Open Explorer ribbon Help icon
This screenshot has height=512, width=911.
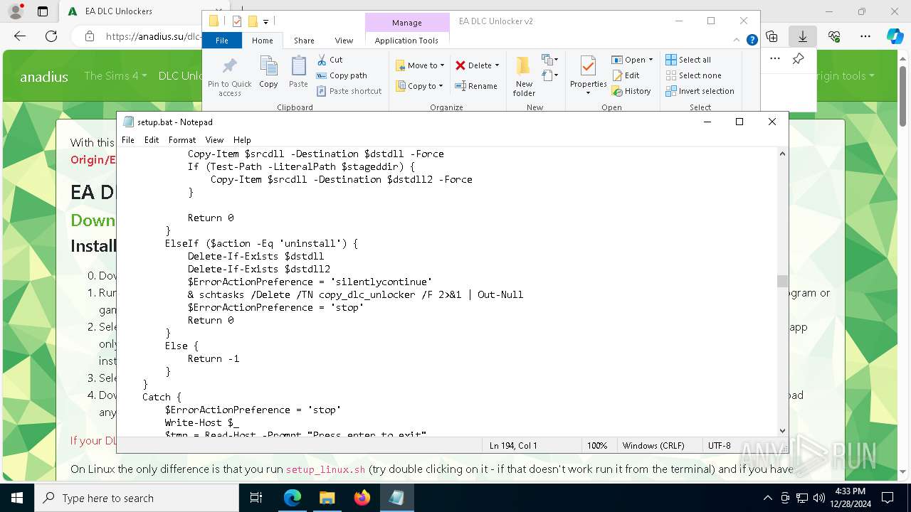[x=752, y=41]
